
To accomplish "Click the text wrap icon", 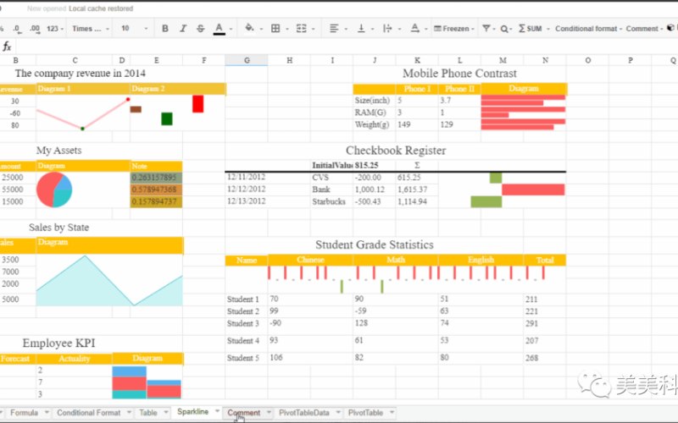I will click(x=387, y=29).
